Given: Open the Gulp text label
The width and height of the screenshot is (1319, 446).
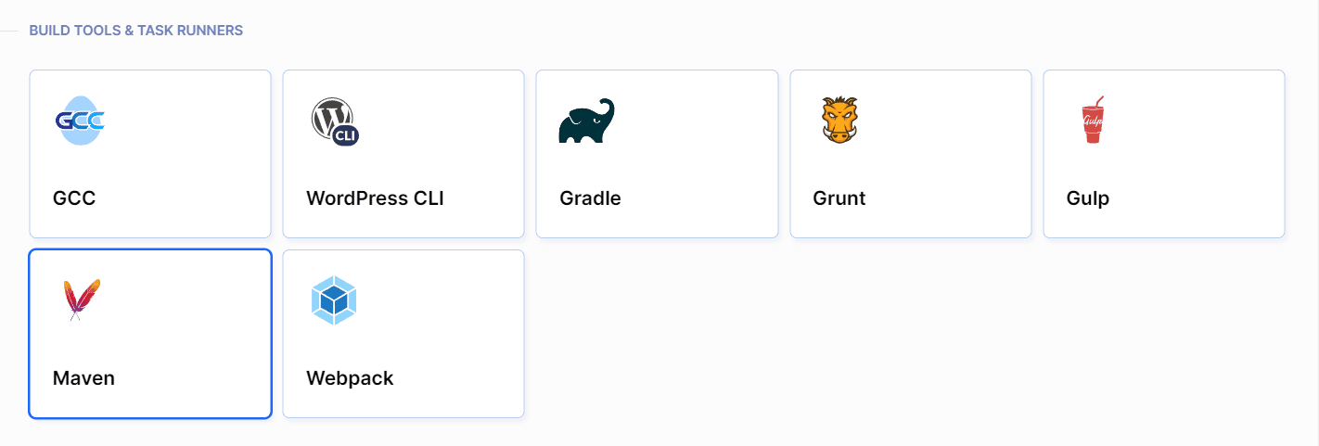Looking at the screenshot, I should pyautogui.click(x=1087, y=198).
